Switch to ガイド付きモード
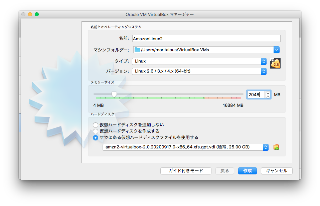 point(186,171)
